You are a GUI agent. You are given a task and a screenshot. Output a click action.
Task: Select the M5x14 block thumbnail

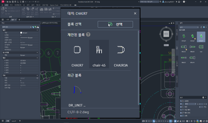[192, 59]
